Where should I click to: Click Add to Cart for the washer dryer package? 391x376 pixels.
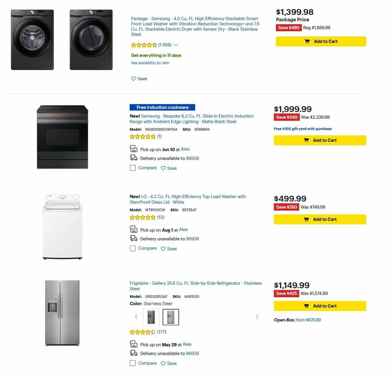pos(321,41)
